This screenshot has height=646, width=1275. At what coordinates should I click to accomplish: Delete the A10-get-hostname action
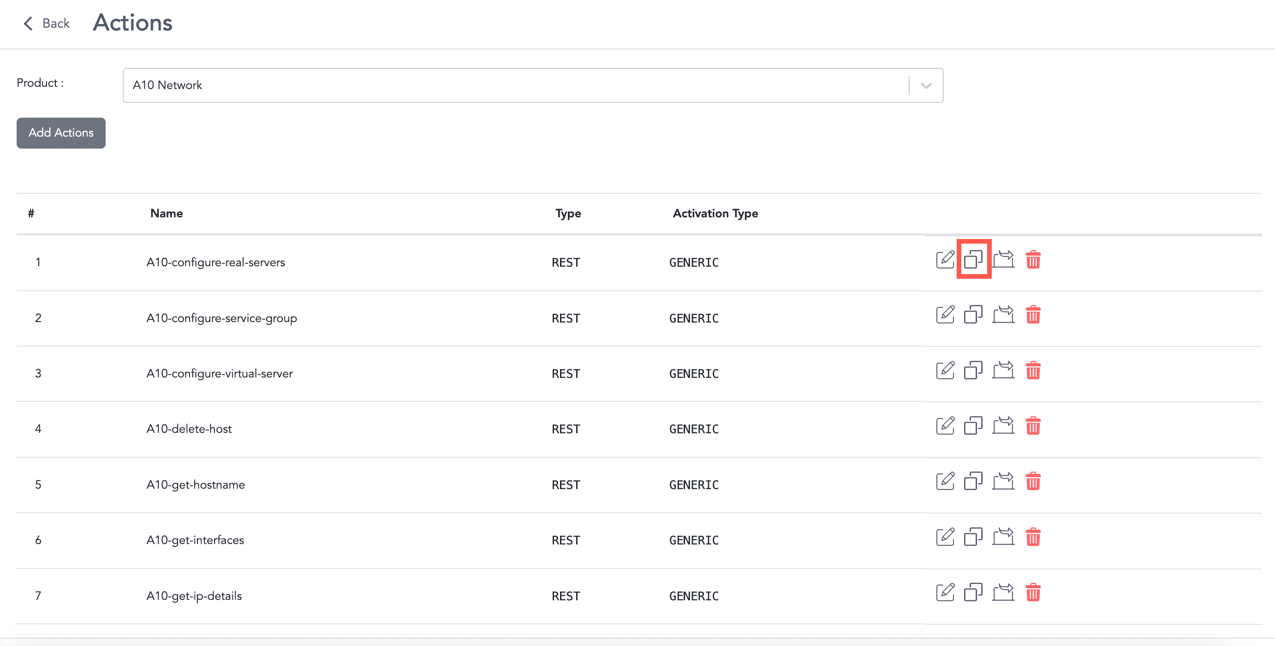(1033, 481)
